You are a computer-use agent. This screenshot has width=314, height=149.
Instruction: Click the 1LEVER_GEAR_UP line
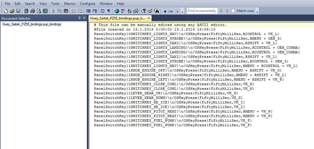click(x=166, y=93)
